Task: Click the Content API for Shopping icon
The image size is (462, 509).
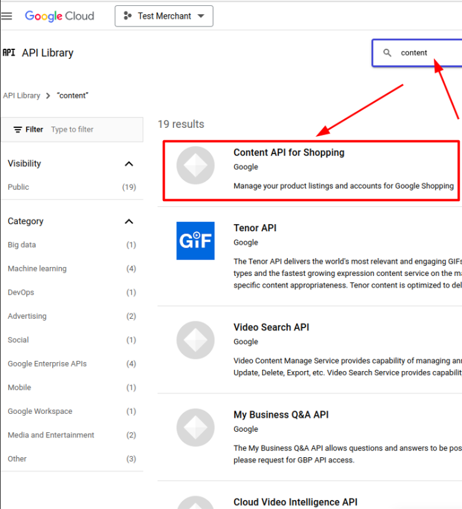Action: pos(196,165)
